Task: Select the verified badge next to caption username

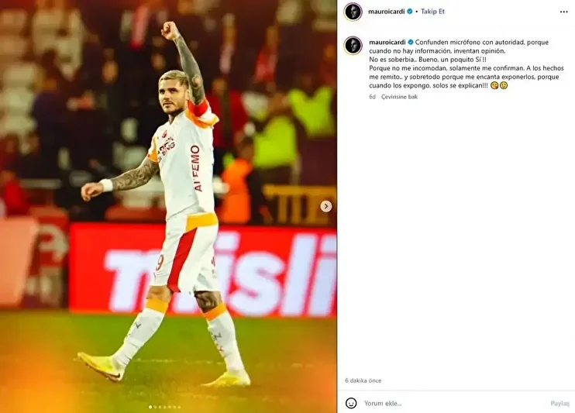Action: coord(411,42)
